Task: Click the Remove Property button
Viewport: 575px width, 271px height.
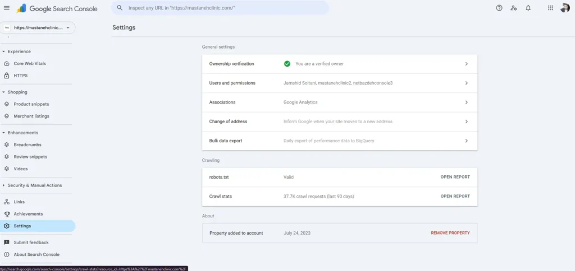Action: 450,233
